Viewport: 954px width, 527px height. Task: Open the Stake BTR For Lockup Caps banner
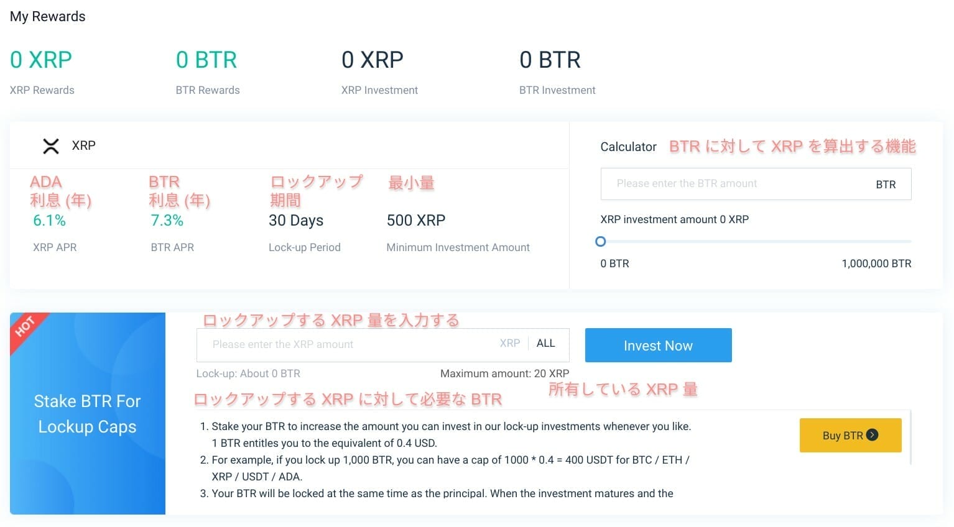click(88, 413)
